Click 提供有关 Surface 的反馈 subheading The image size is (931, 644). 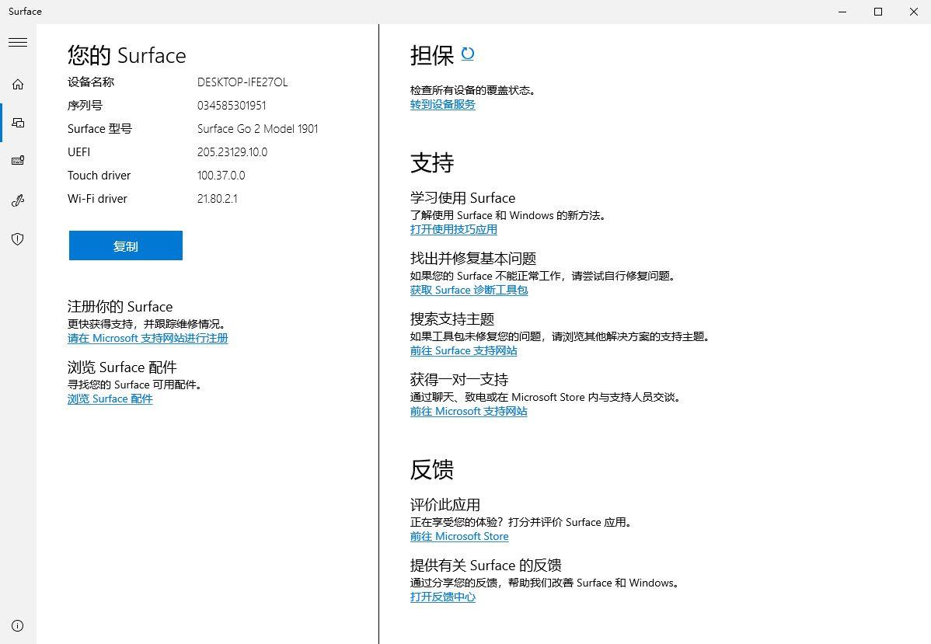pyautogui.click(x=486, y=566)
